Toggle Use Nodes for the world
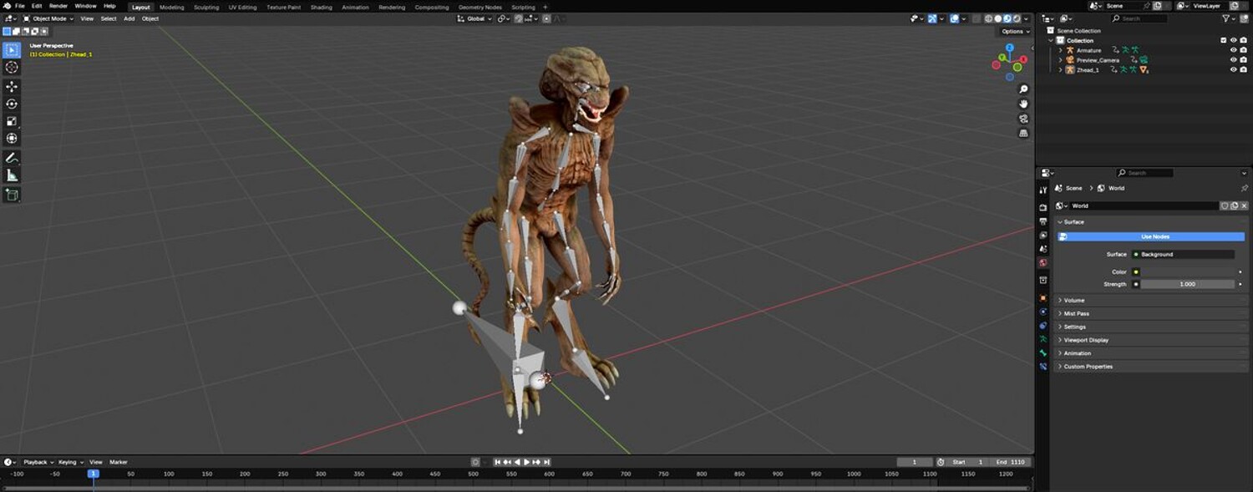The height and width of the screenshot is (492, 1253). [1151, 236]
